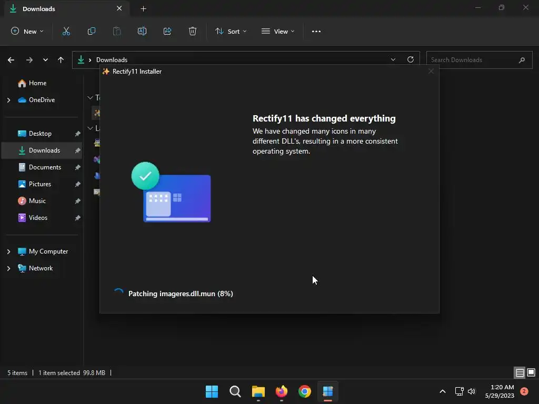Switch to details view layout icon
539x404 pixels.
coord(520,372)
